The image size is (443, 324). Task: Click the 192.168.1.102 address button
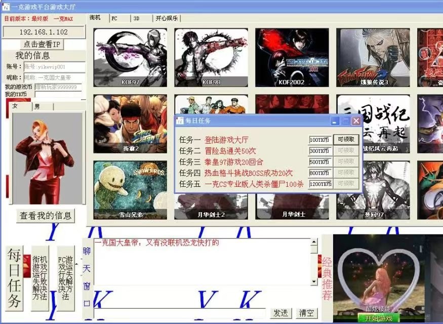(44, 32)
